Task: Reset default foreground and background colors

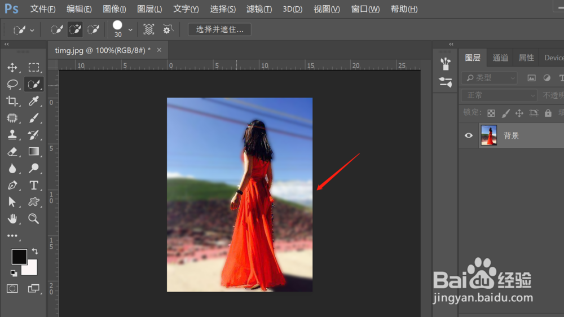Action: coord(14,273)
